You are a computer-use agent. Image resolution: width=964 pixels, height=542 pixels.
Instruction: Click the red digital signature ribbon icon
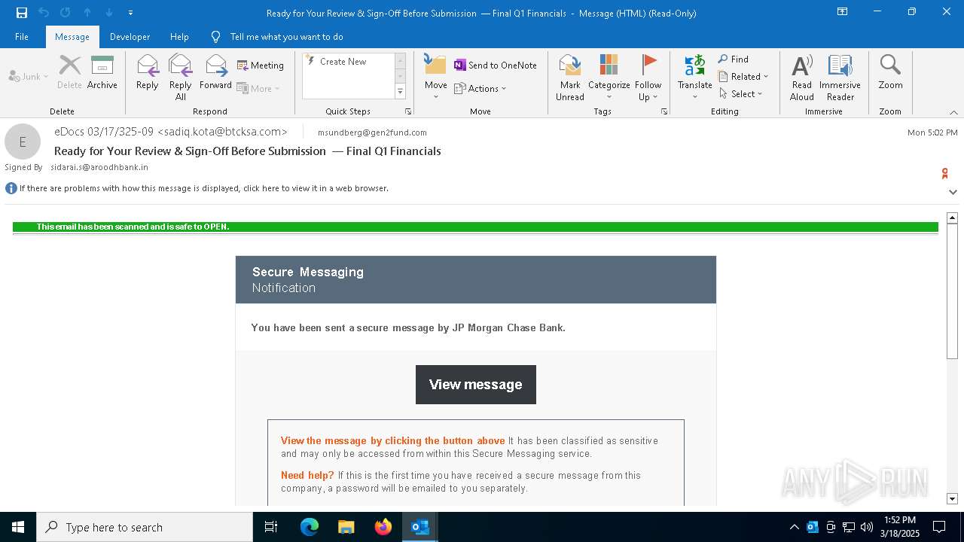[944, 174]
